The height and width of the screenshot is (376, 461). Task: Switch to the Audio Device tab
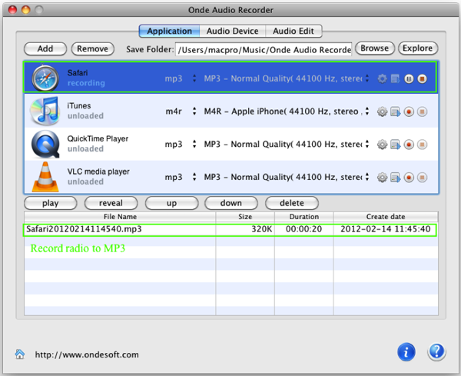[x=231, y=32]
